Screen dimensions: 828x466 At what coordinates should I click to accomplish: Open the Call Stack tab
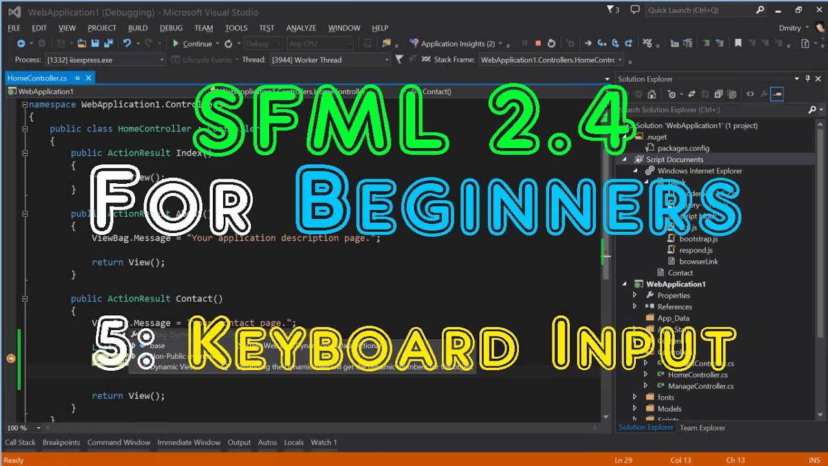pos(20,443)
